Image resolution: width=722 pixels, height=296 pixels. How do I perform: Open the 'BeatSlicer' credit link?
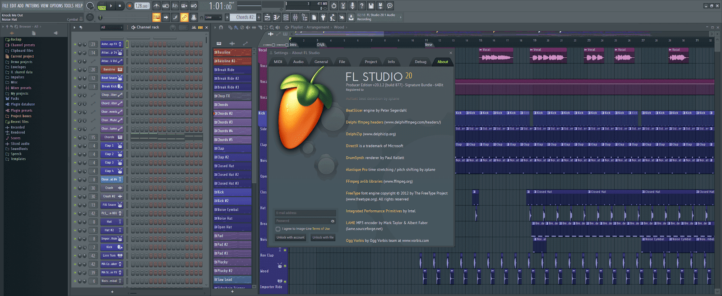point(354,111)
